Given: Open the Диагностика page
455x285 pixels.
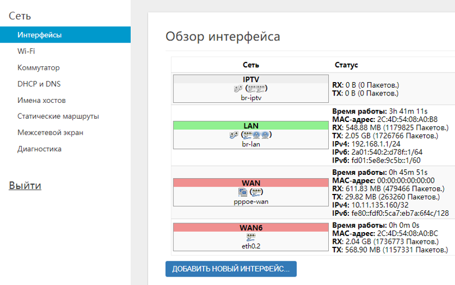Looking at the screenshot, I should (x=39, y=149).
